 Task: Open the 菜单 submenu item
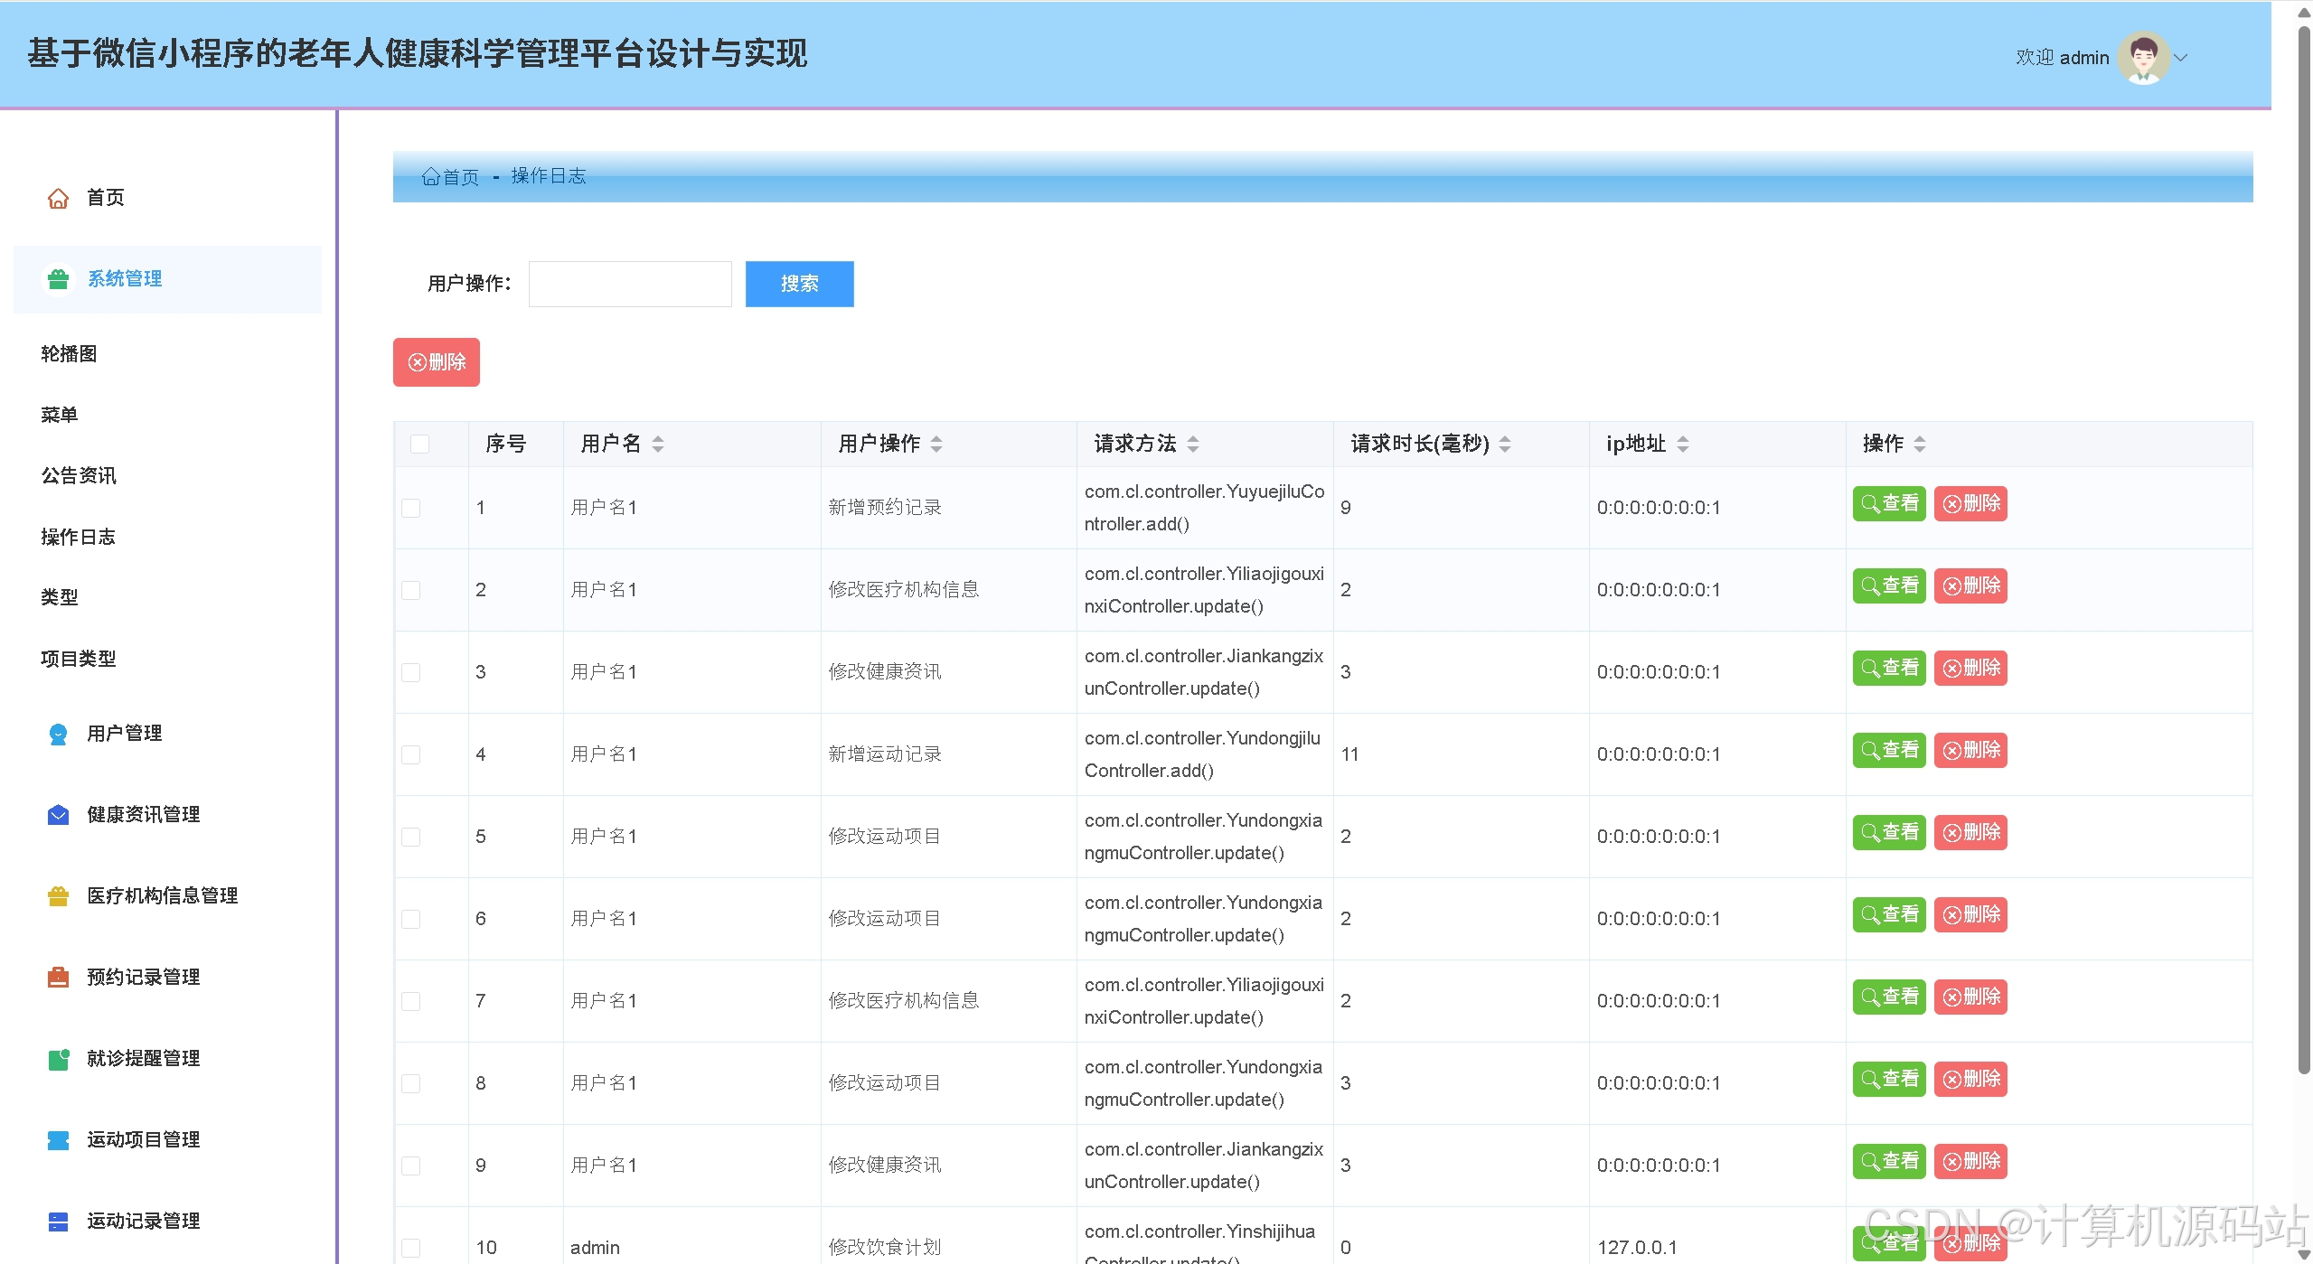60,415
